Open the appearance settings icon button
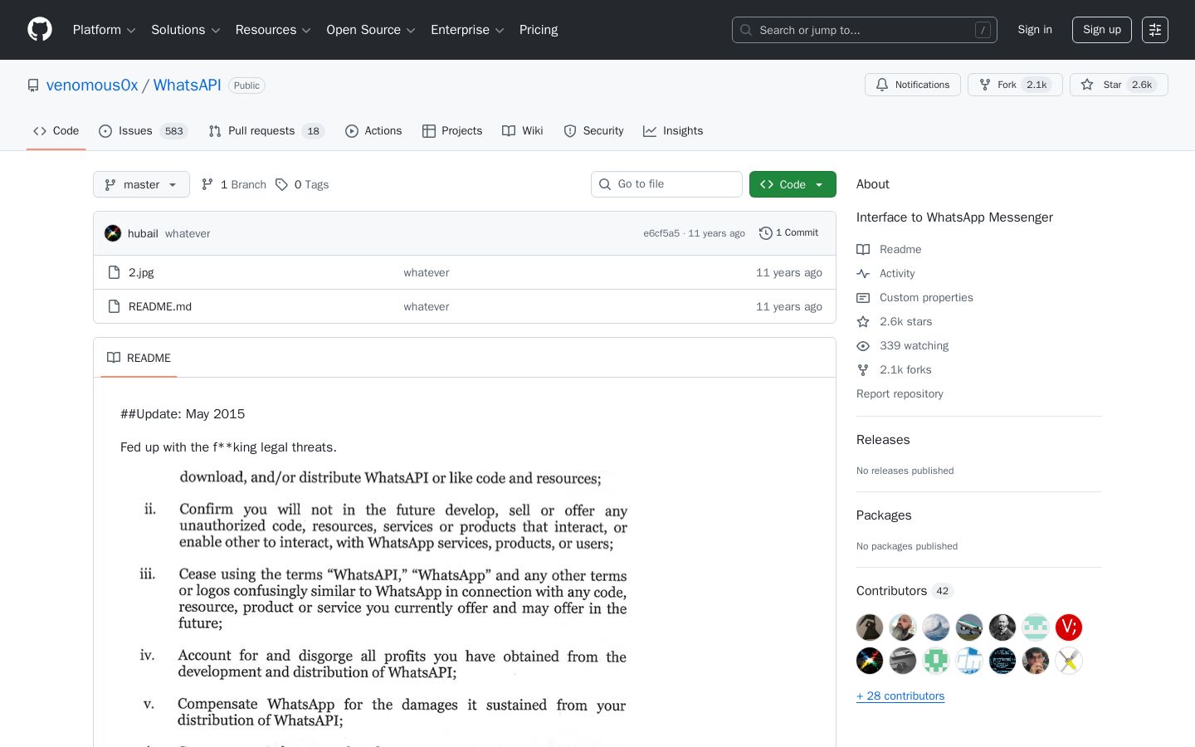Viewport: 1195px width, 747px height. pos(1155,30)
